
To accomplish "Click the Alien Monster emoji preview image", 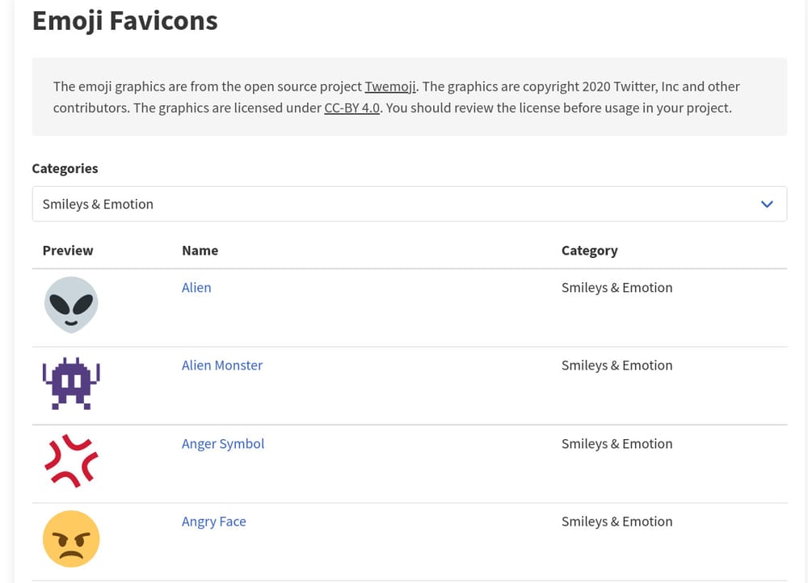I will coord(71,382).
